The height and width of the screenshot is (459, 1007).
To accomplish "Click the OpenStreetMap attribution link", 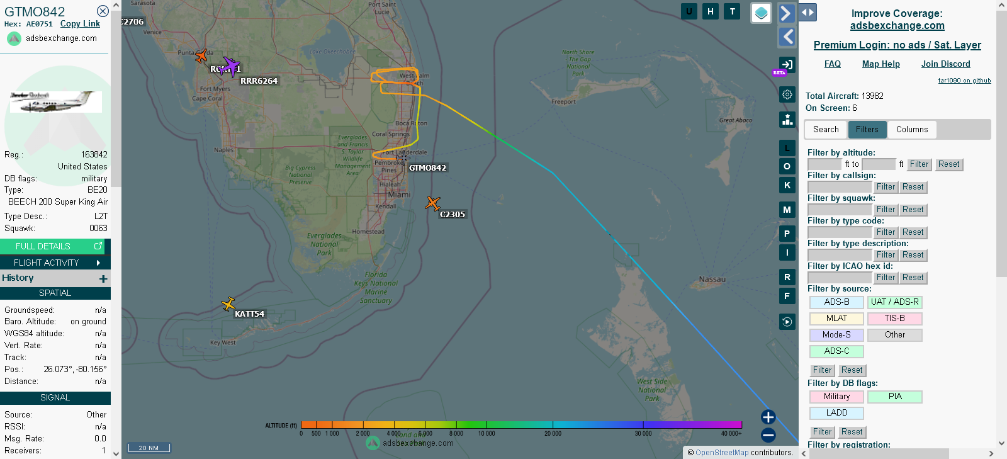I will [722, 453].
